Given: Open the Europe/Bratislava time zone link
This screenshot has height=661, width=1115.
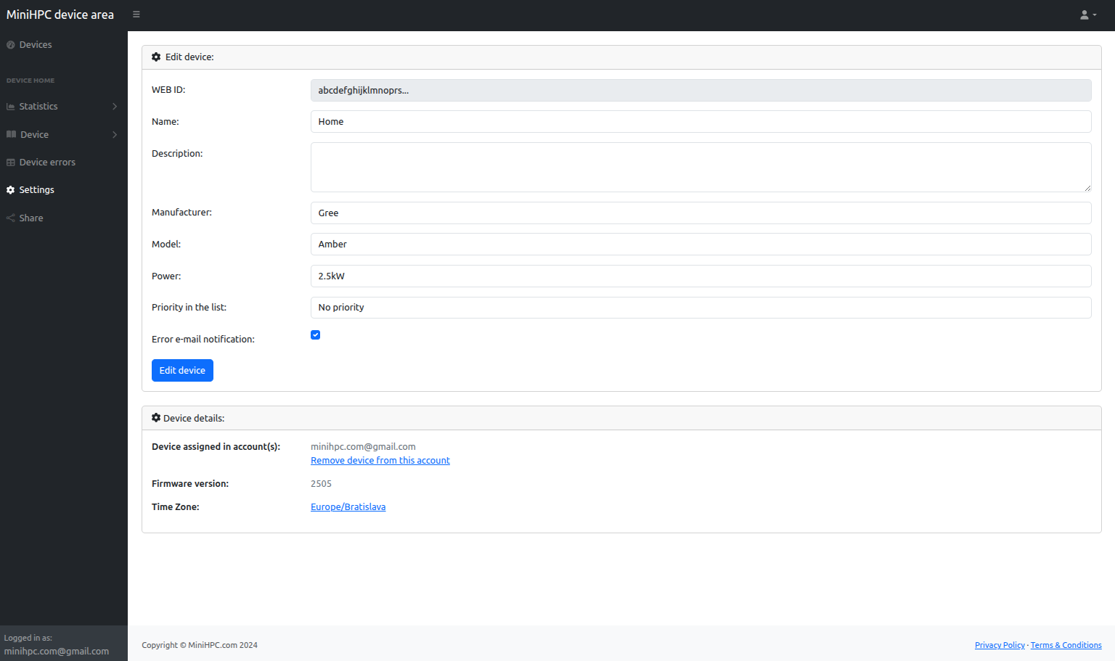Looking at the screenshot, I should (348, 507).
